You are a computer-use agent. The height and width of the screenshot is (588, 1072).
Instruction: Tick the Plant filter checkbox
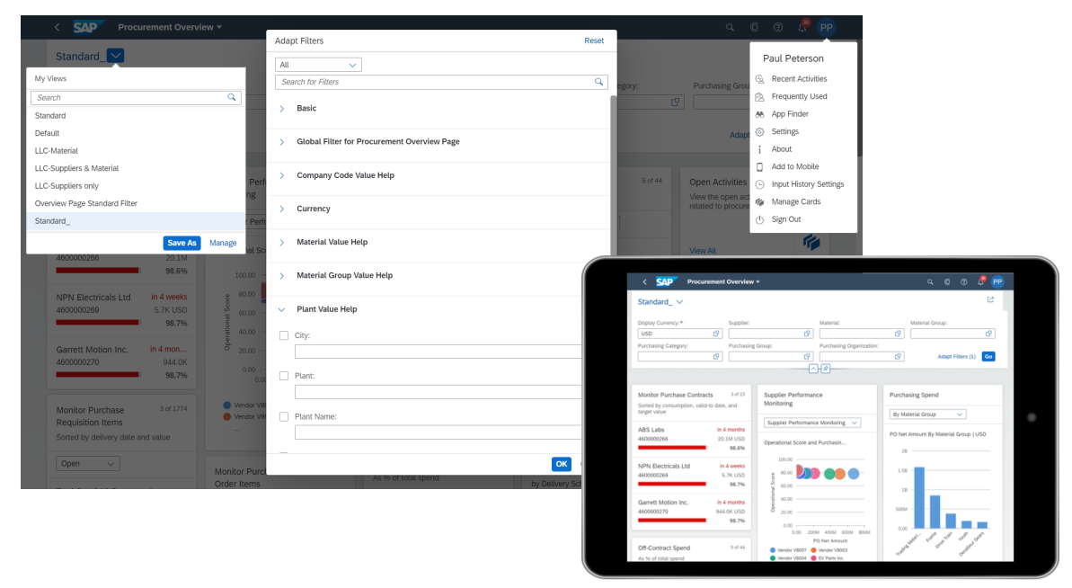pos(284,376)
